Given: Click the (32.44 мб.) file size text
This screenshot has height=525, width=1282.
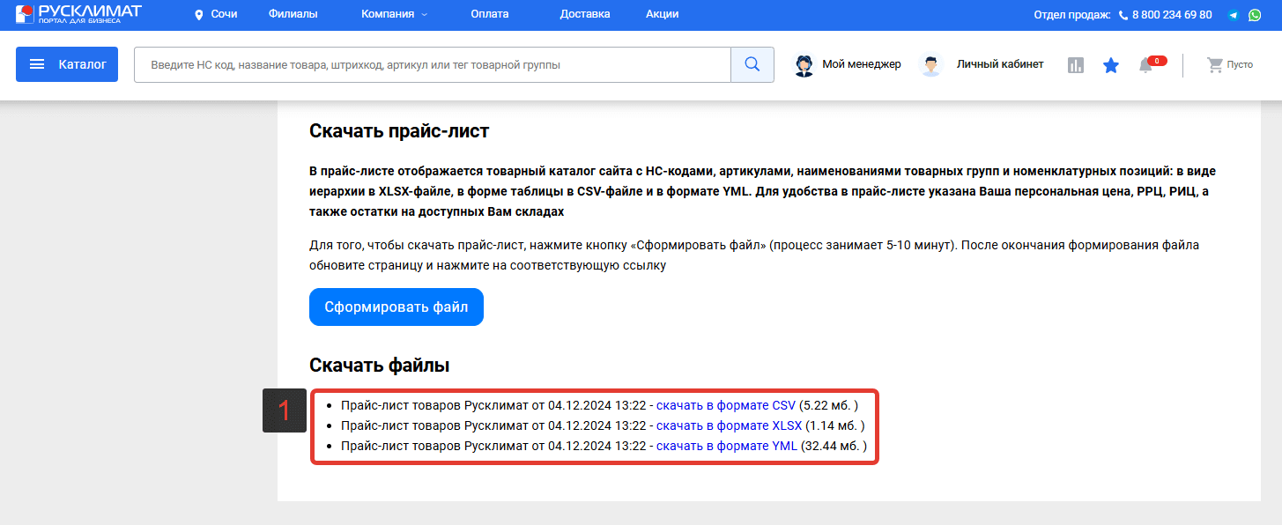Looking at the screenshot, I should 834,446.
